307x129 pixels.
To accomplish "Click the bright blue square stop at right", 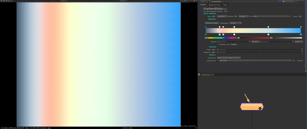I will (301, 35).
